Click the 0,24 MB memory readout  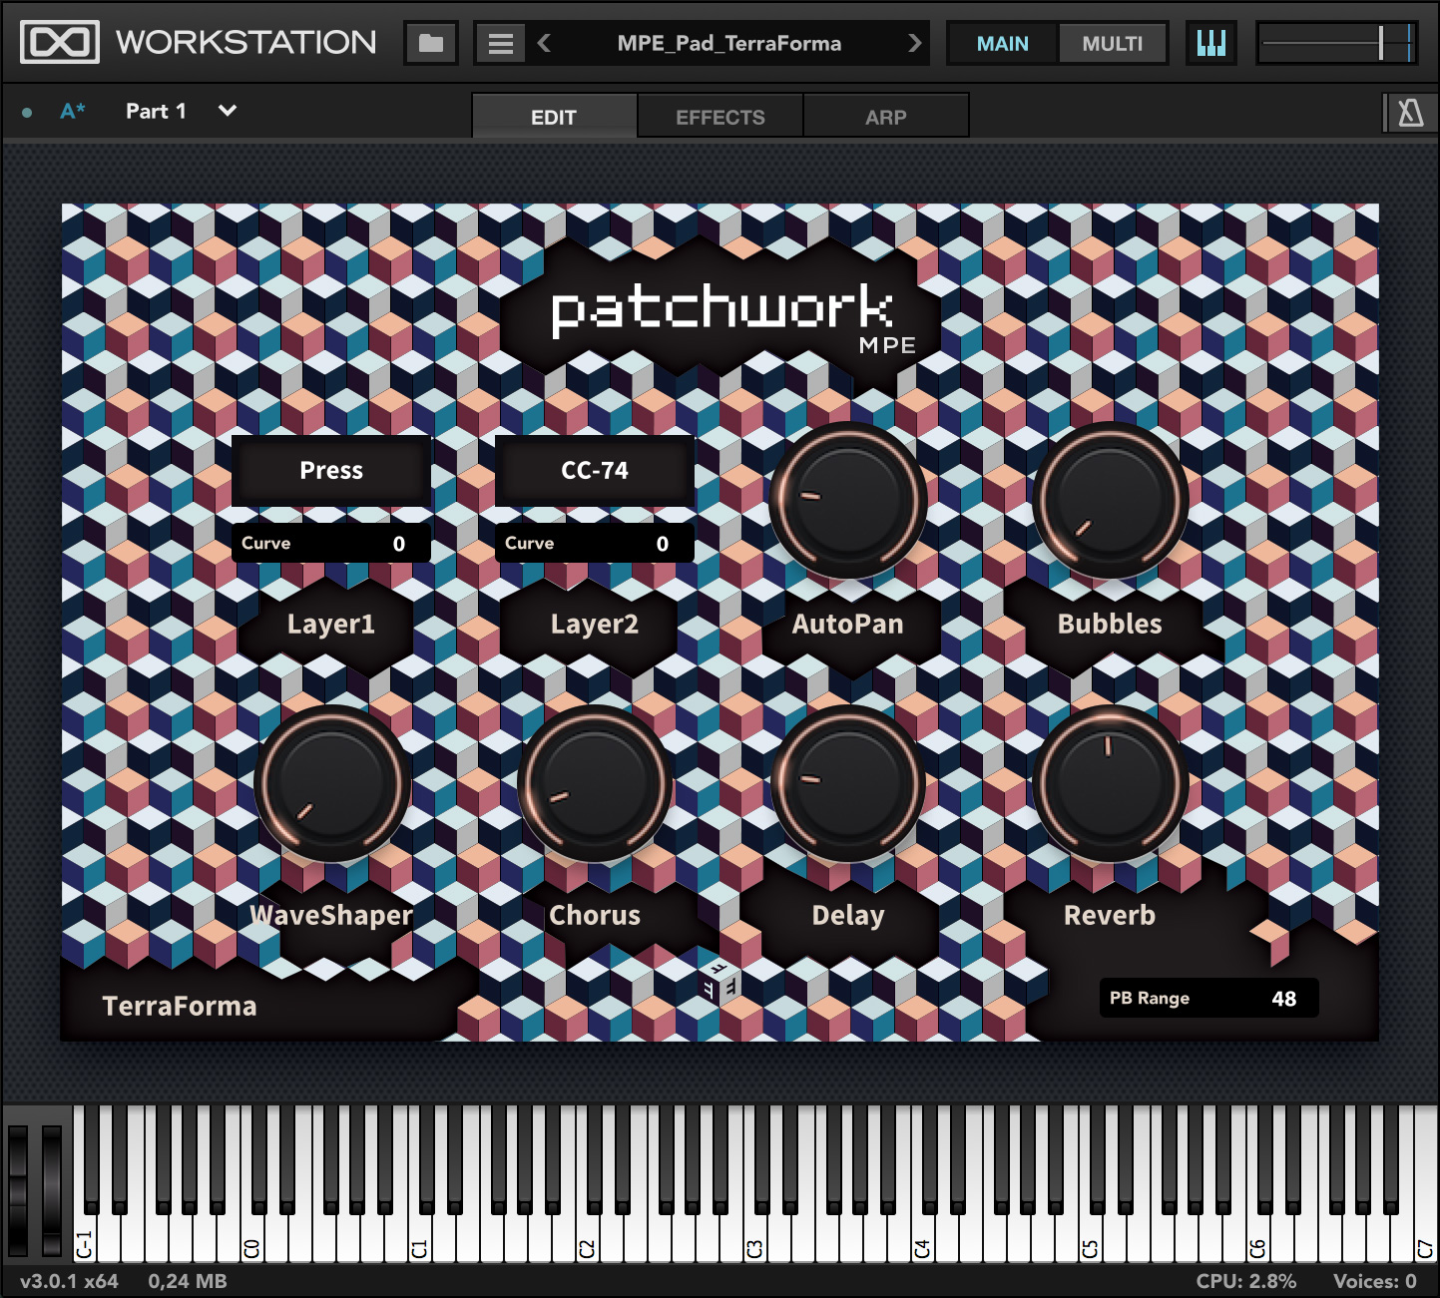coord(188,1281)
